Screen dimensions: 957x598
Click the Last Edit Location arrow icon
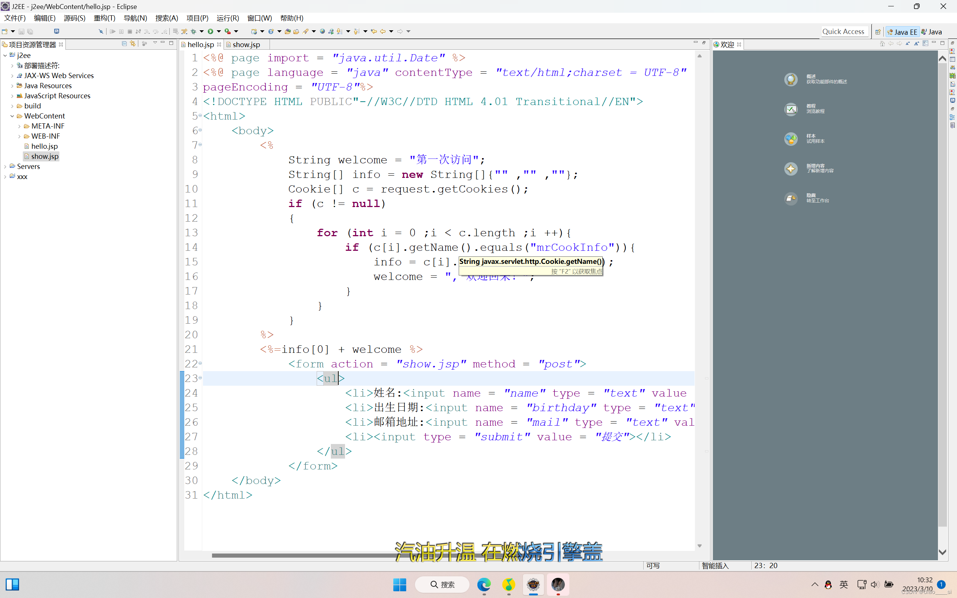click(x=374, y=31)
